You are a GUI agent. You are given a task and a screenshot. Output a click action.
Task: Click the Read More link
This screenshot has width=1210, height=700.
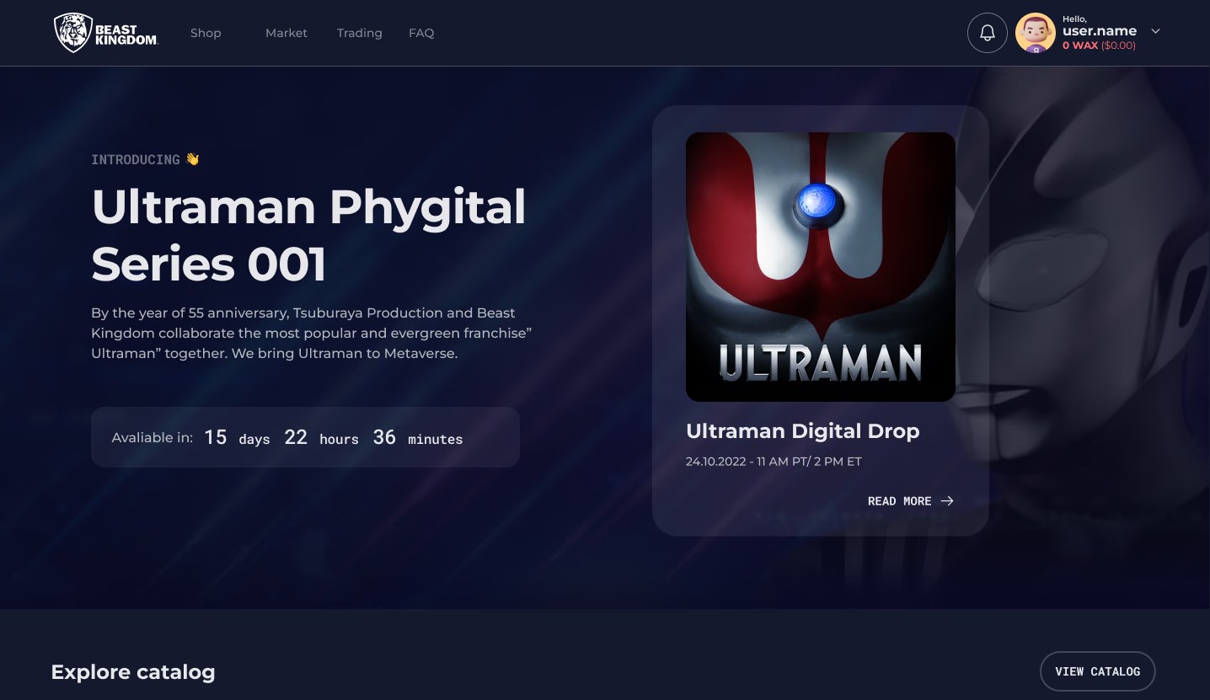911,501
